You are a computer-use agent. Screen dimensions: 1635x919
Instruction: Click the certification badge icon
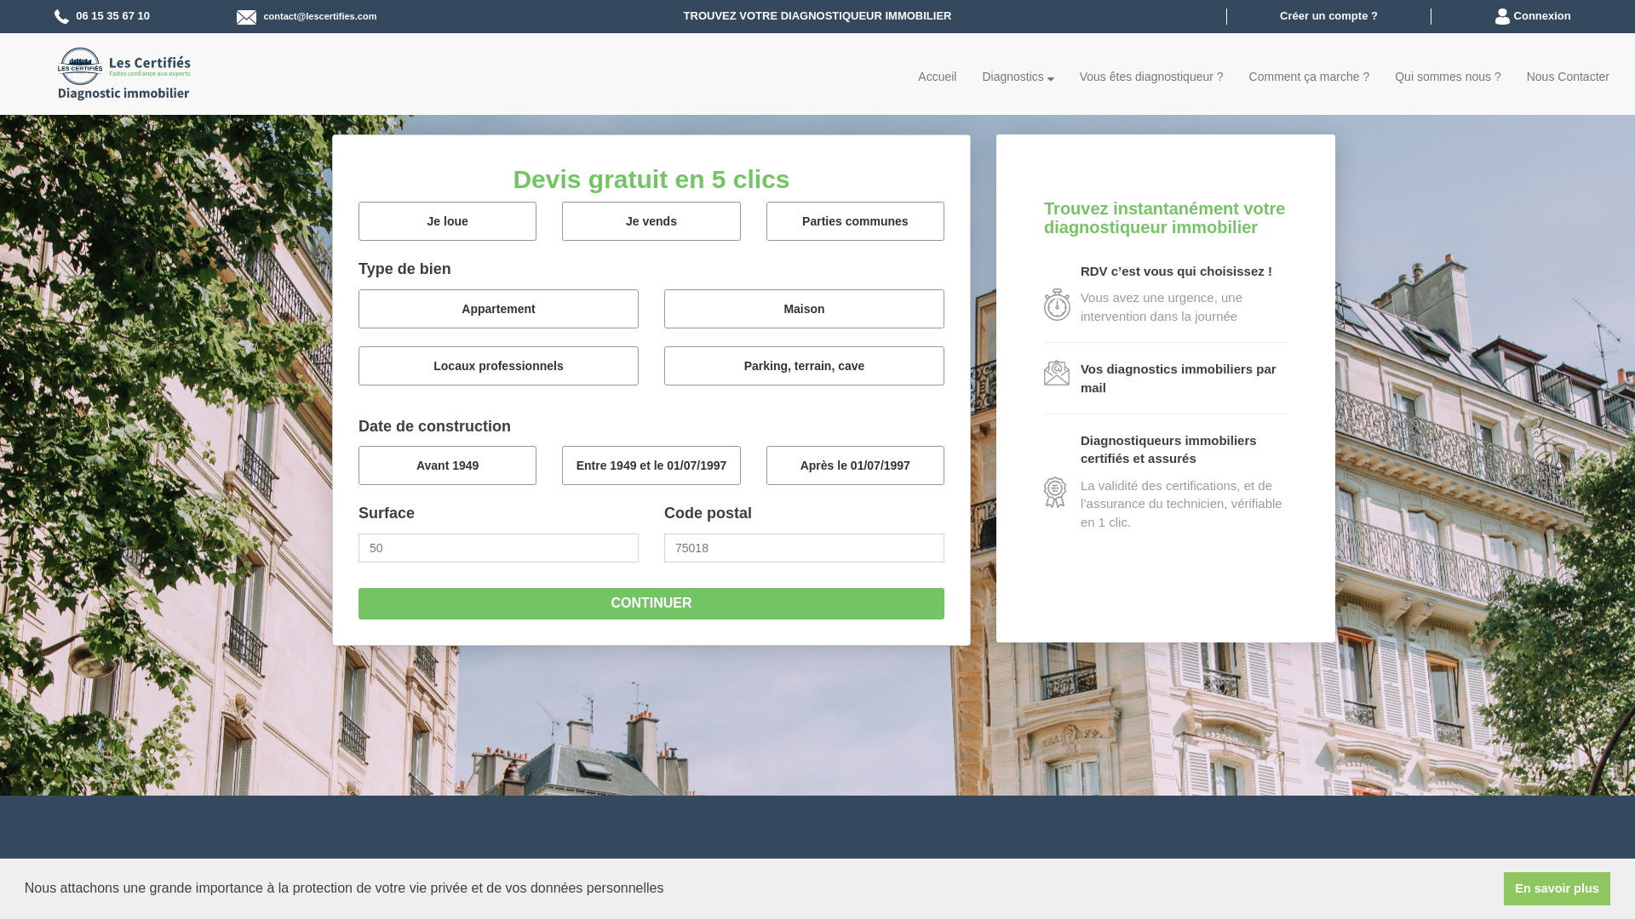pos(1055,492)
